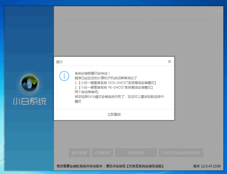Click the 提示 dialog title text

[59, 62]
